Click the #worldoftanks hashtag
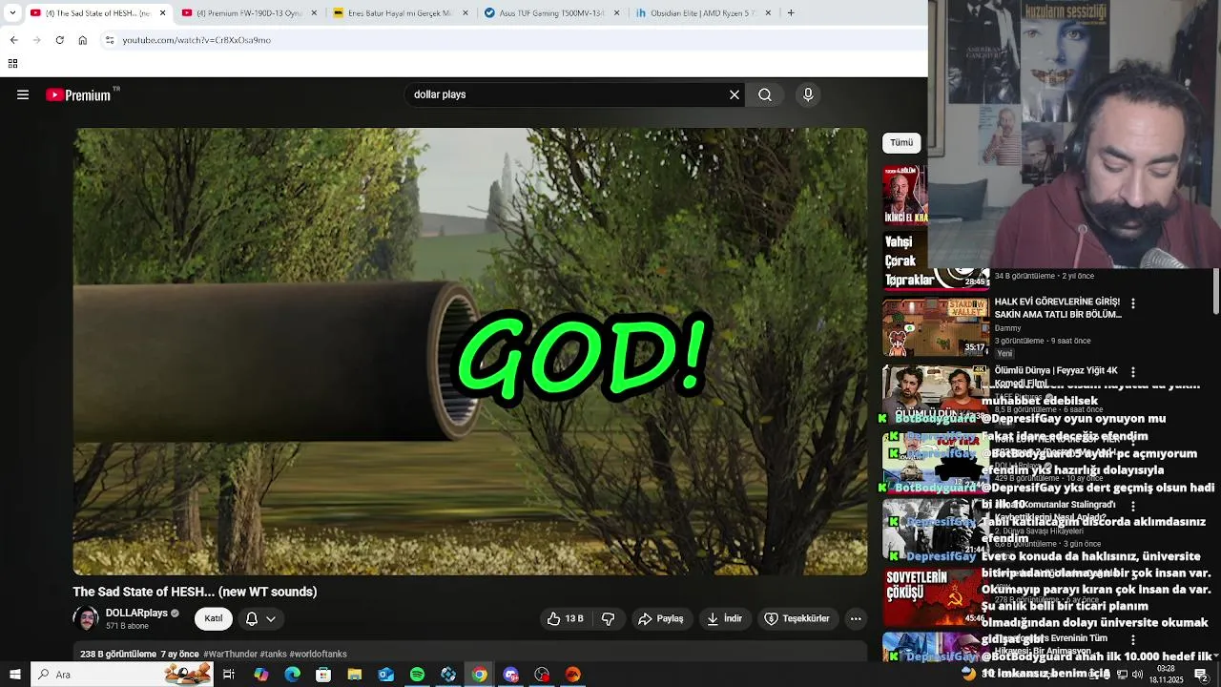Viewport: 1221px width, 687px height. coord(318,654)
